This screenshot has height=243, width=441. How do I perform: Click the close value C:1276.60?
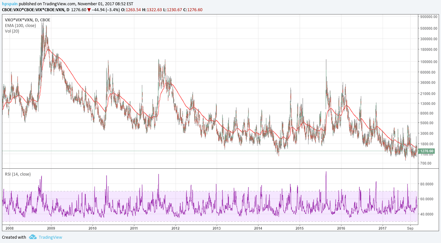(x=193, y=10)
